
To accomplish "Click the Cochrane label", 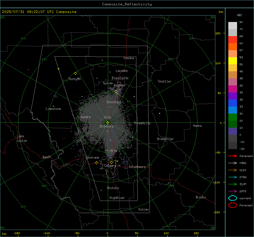I will tap(92, 158).
